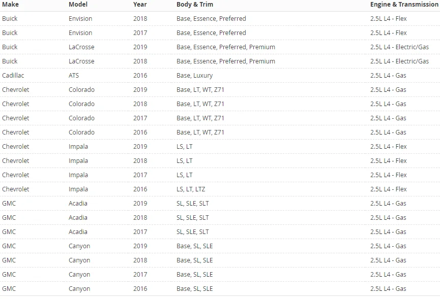Select year 2016 in the Cadillac ATS row
Viewport: 440px width, 299px height.
click(x=140, y=76)
